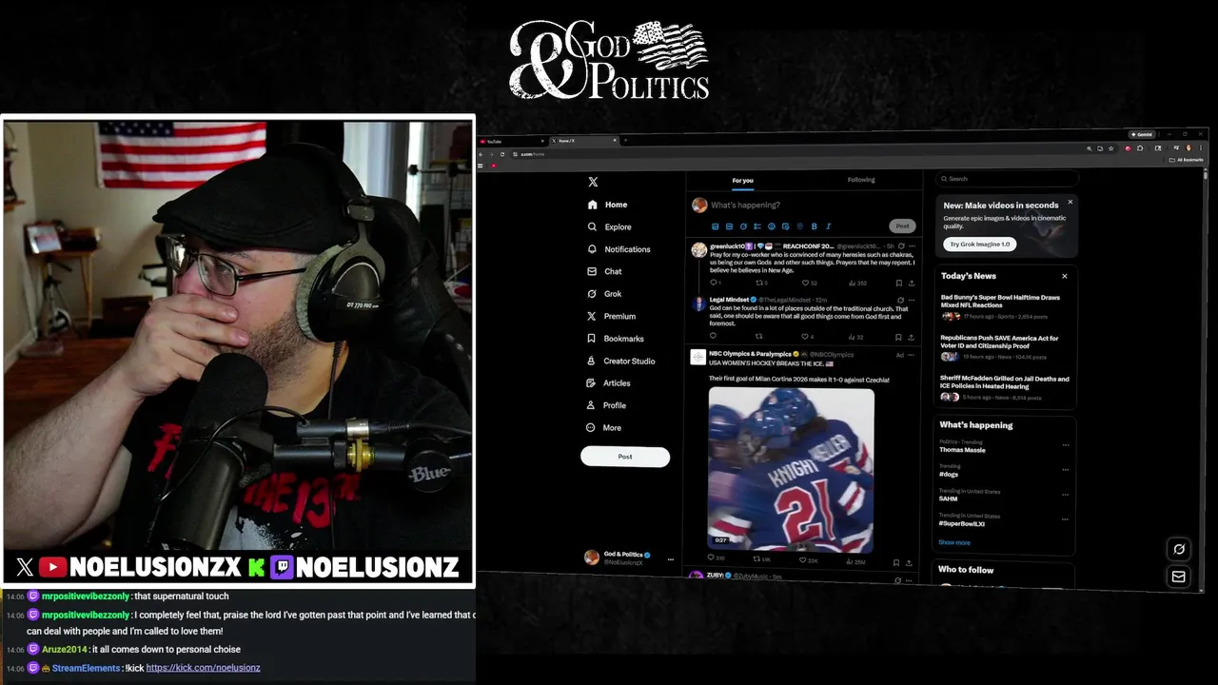Click the italic formatting icon in composer
Screen dimensions: 1218x685
[828, 226]
